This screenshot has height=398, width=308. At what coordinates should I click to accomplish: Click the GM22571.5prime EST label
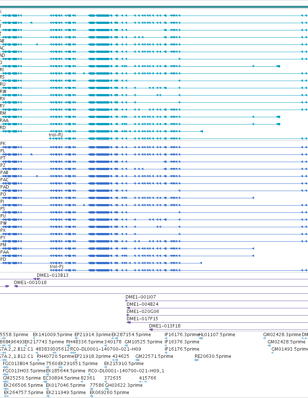click(x=155, y=356)
